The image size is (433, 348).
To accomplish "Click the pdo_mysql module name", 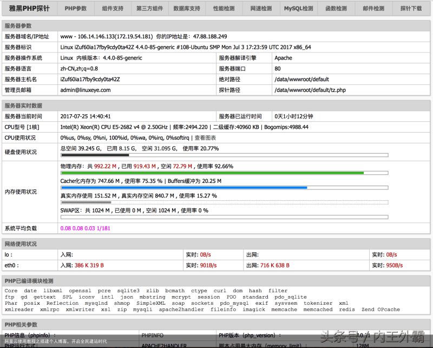I will [x=234, y=303].
